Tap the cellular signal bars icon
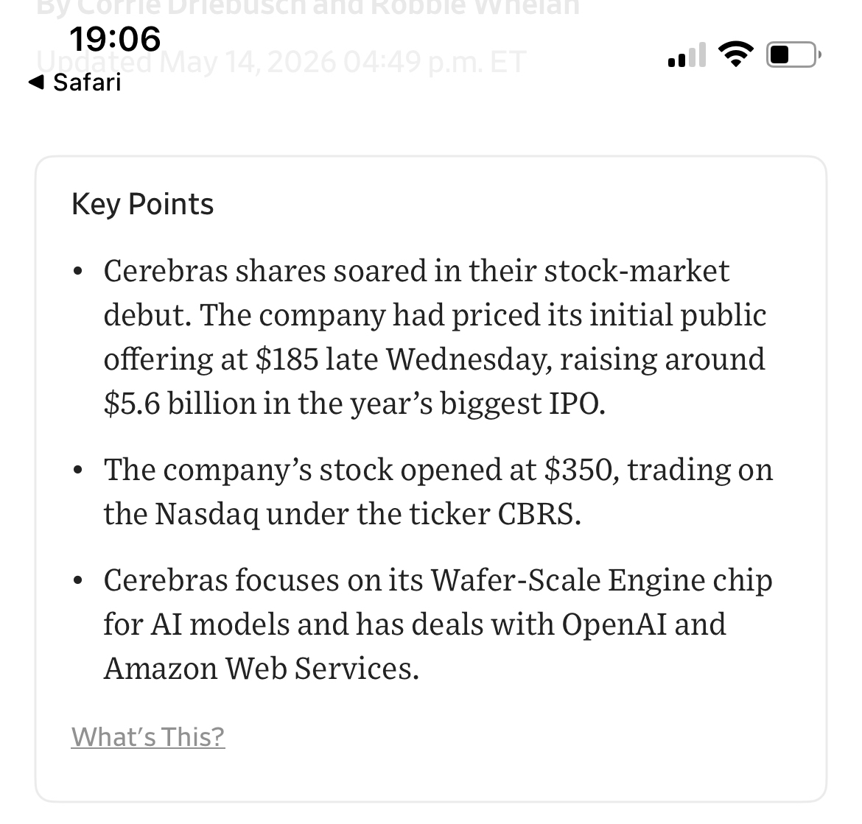This screenshot has height=824, width=862. coord(687,54)
